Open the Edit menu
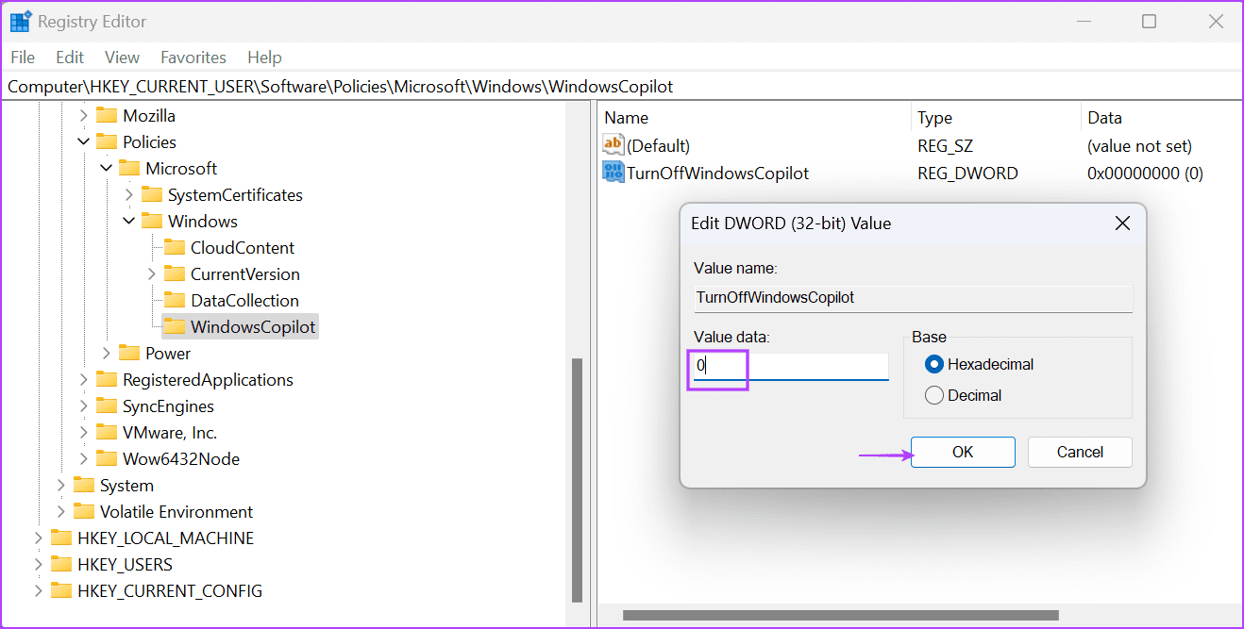 (x=70, y=58)
